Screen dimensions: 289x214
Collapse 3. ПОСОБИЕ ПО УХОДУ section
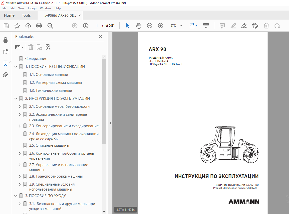pyautogui.click(x=16, y=196)
